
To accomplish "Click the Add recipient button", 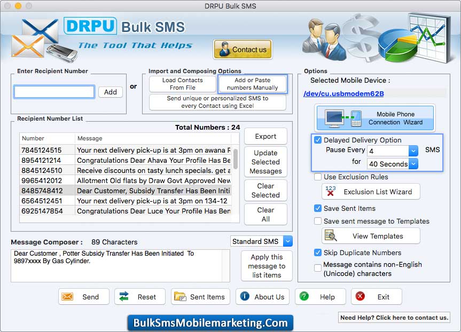I will click(x=110, y=92).
